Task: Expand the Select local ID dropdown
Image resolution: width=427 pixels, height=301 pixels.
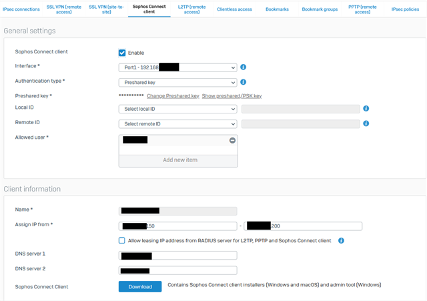Action: point(178,109)
